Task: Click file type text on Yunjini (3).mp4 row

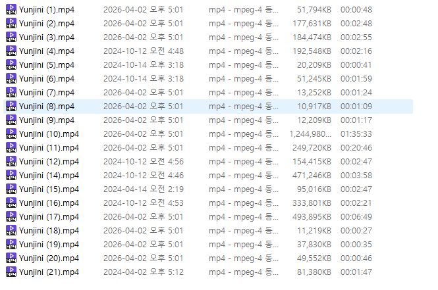Action: coord(244,37)
